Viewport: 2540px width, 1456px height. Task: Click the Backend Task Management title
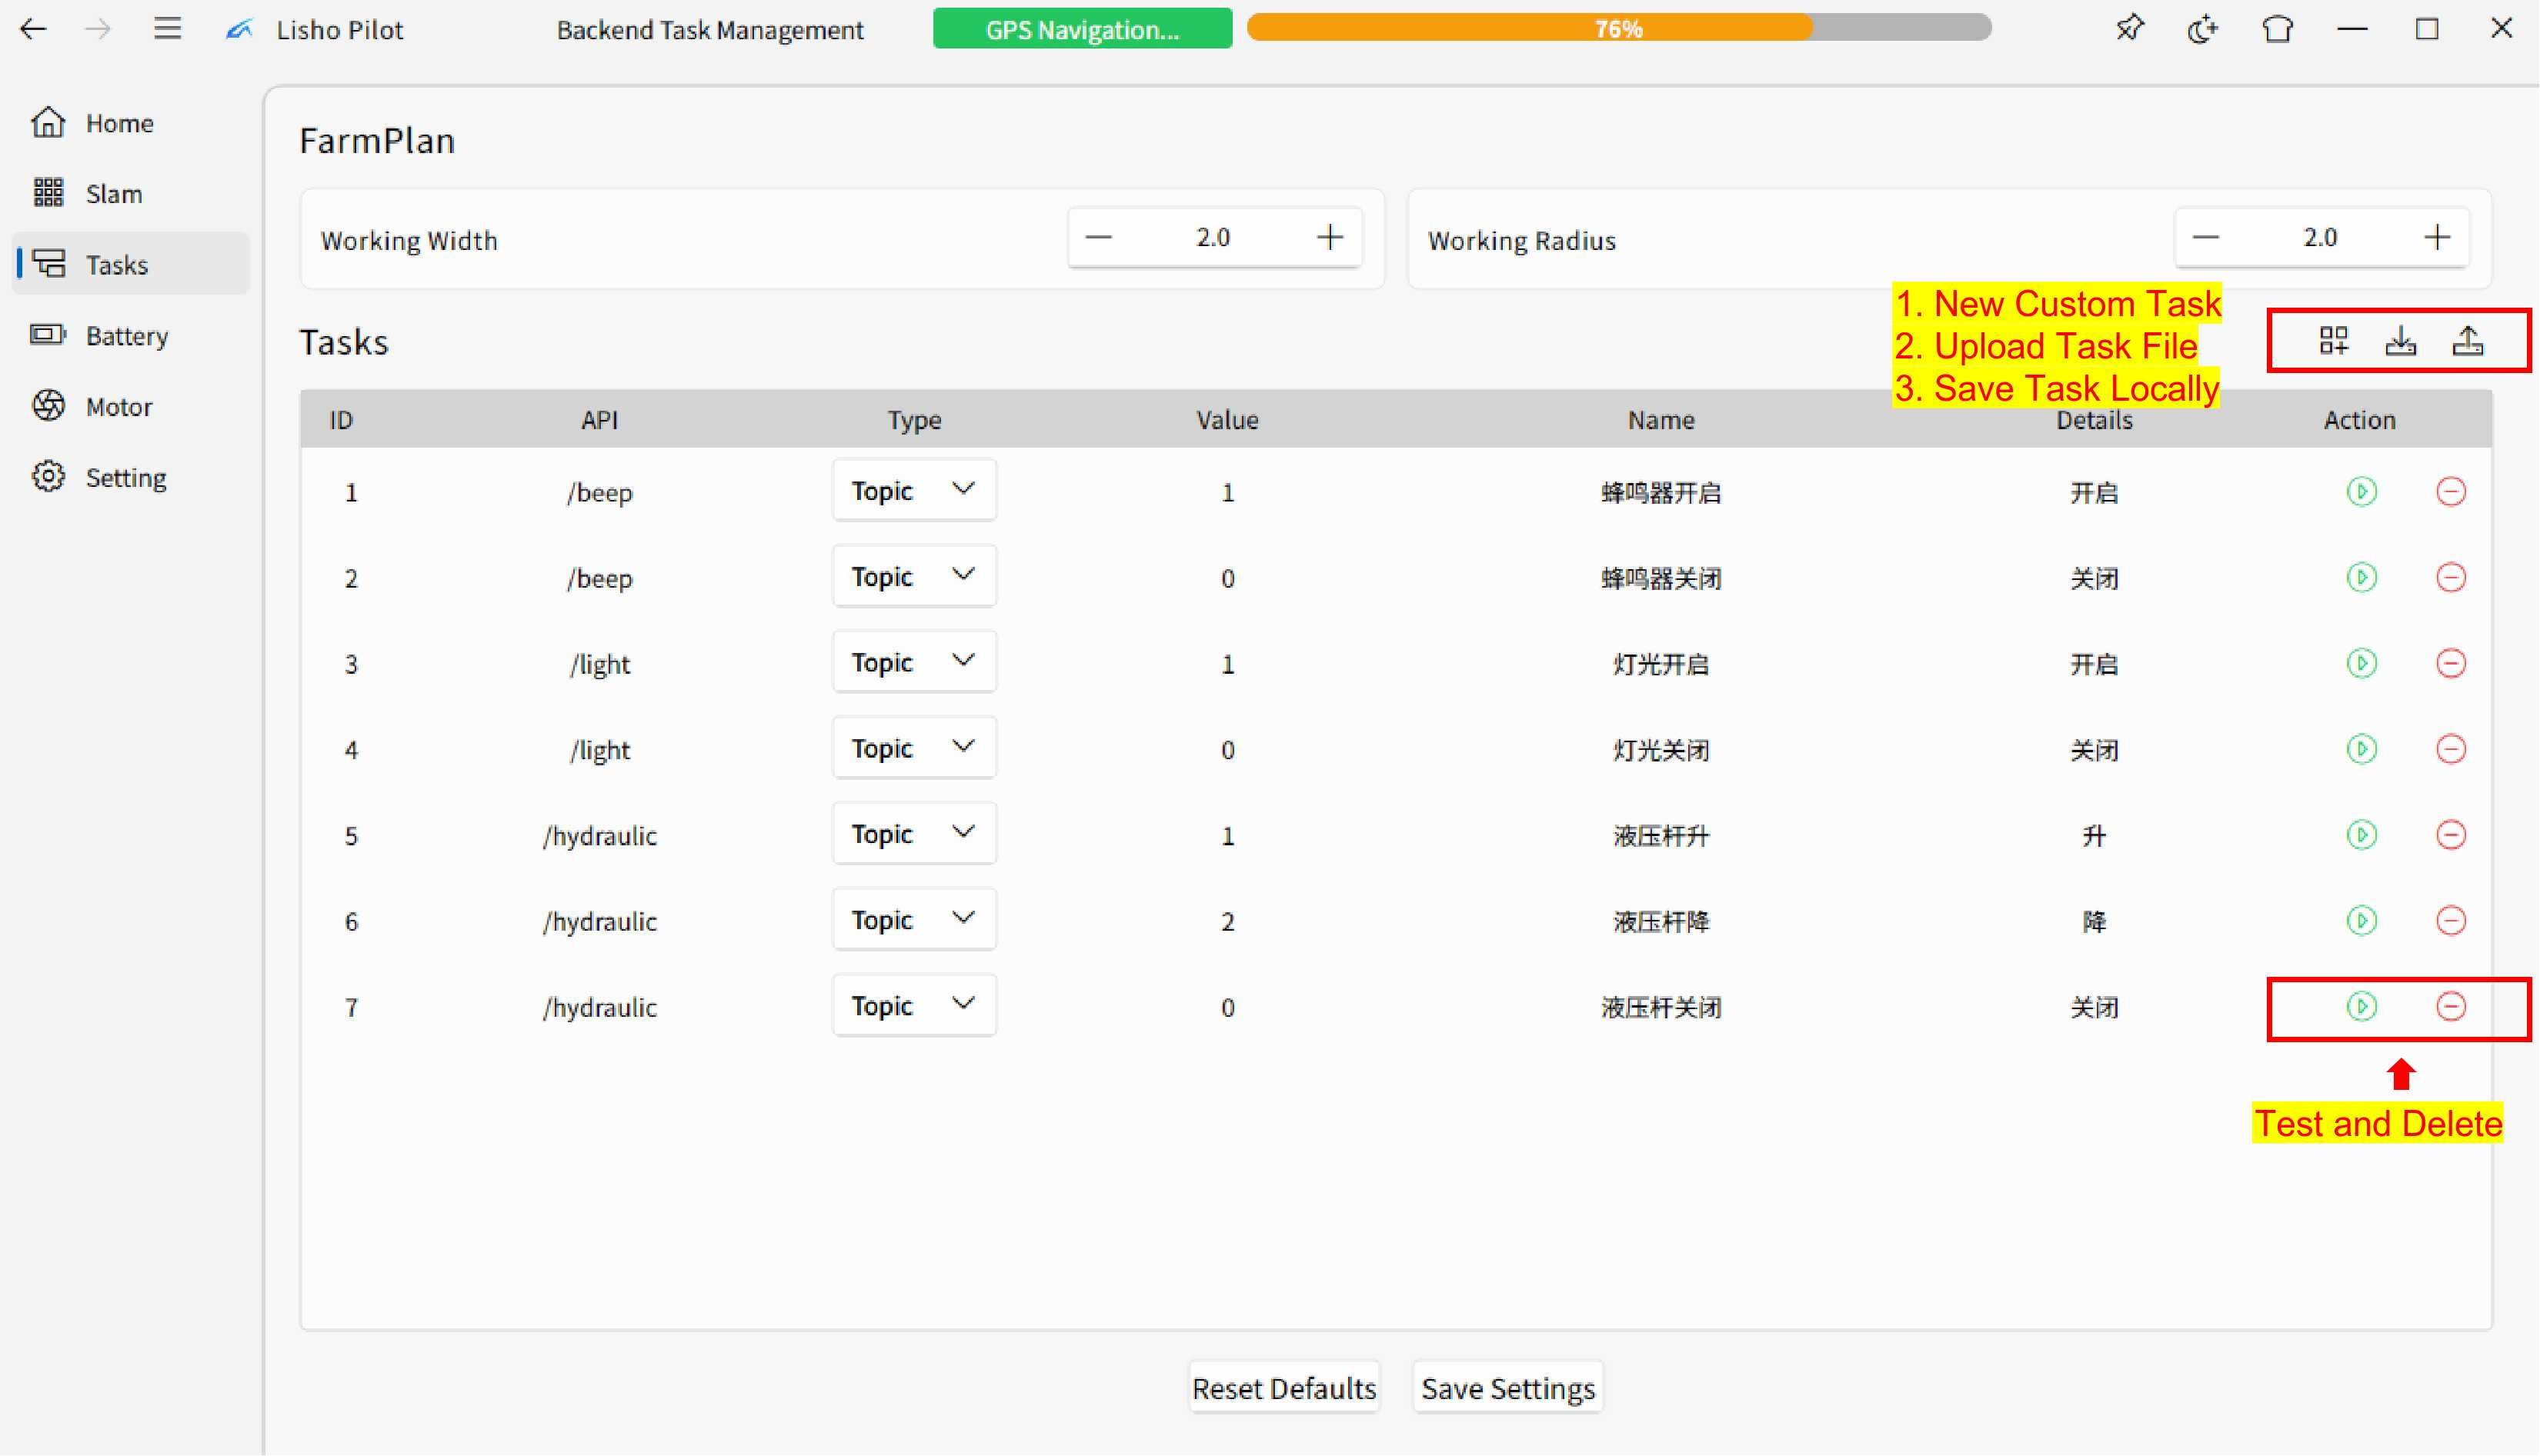[710, 30]
